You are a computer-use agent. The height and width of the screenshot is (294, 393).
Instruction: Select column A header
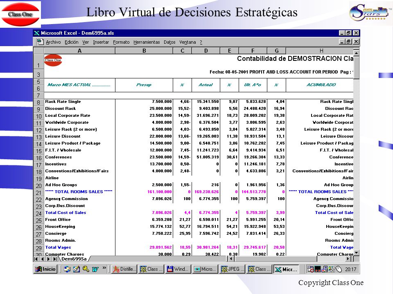click(80, 51)
